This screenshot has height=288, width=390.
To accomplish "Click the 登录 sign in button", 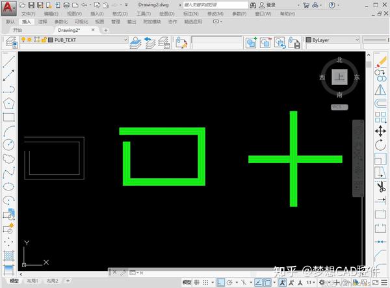I will 267,5.
